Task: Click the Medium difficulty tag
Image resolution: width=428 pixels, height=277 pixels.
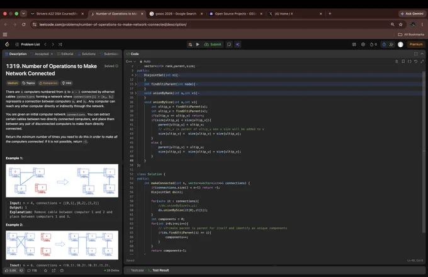Action: [x=13, y=83]
